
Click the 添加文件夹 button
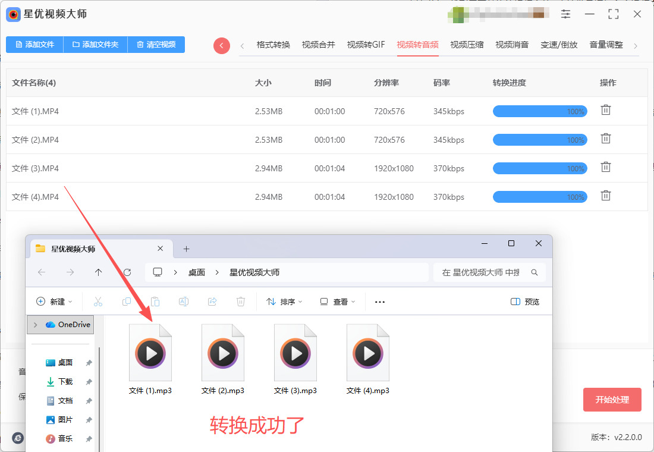coord(95,44)
